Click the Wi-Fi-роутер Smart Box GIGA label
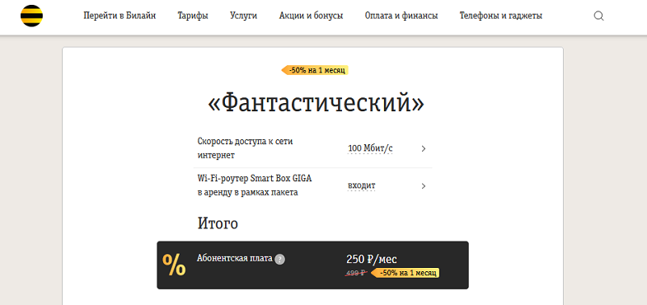Image resolution: width=647 pixels, height=305 pixels. pos(255,185)
